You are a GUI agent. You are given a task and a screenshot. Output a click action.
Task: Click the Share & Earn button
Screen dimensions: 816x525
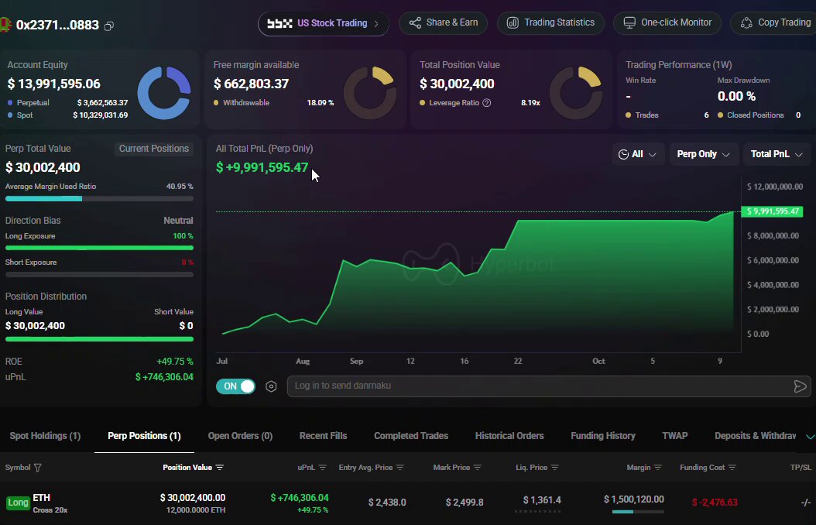443,23
